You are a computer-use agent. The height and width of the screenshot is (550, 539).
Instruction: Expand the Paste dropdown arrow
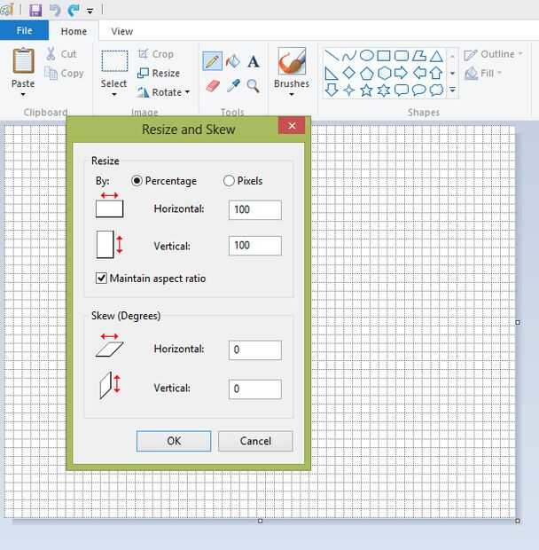point(23,94)
